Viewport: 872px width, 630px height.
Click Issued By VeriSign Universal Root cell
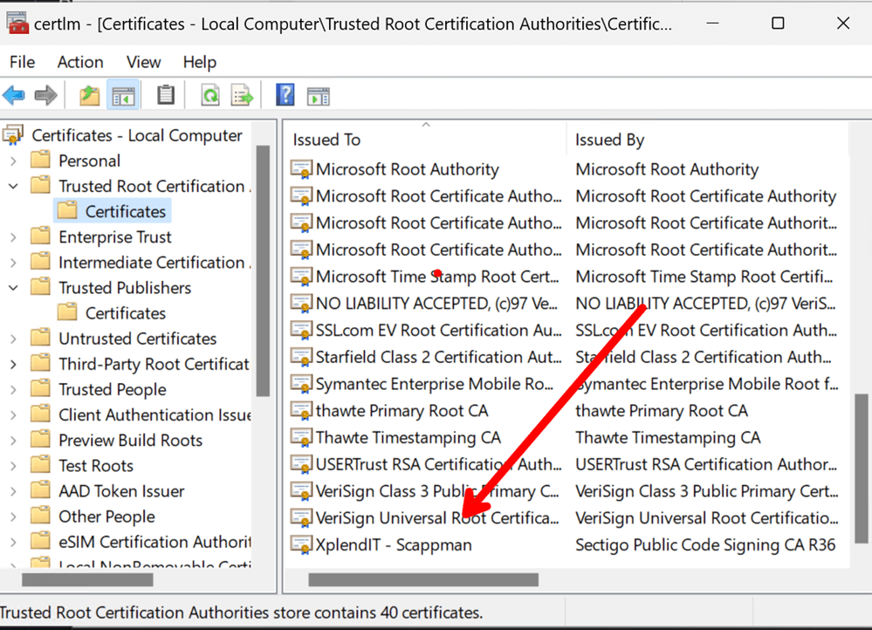pos(706,518)
